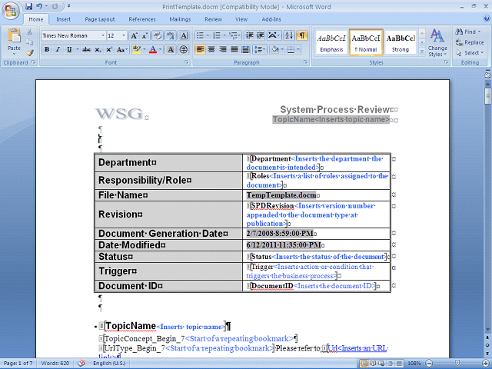
Task: Switch to the Page Layout tab
Action: coord(99,19)
